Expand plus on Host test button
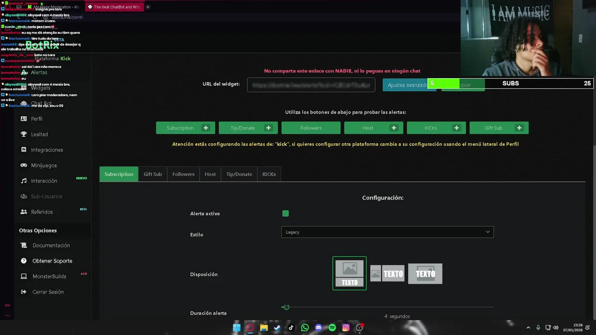Image resolution: width=596 pixels, height=335 pixels. point(393,128)
